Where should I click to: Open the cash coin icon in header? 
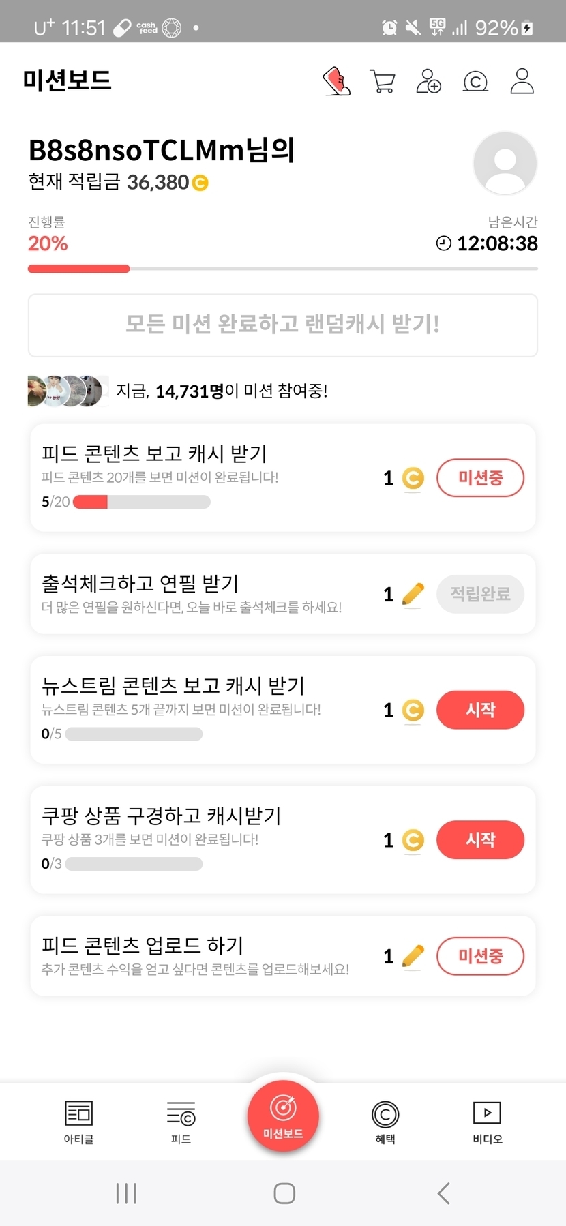475,82
